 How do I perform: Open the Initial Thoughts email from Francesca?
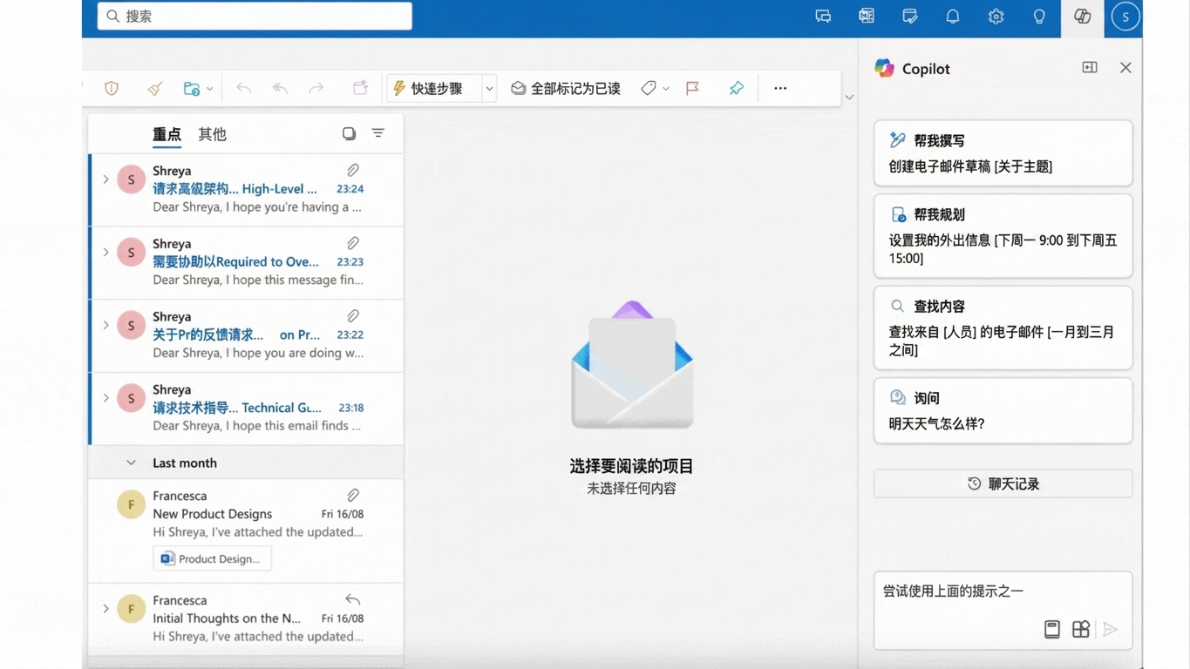pyautogui.click(x=246, y=618)
